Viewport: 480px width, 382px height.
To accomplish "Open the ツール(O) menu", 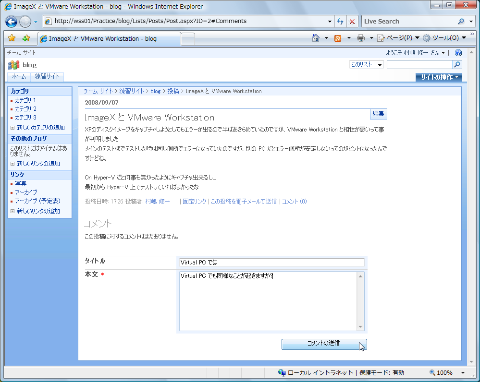I will 444,38.
